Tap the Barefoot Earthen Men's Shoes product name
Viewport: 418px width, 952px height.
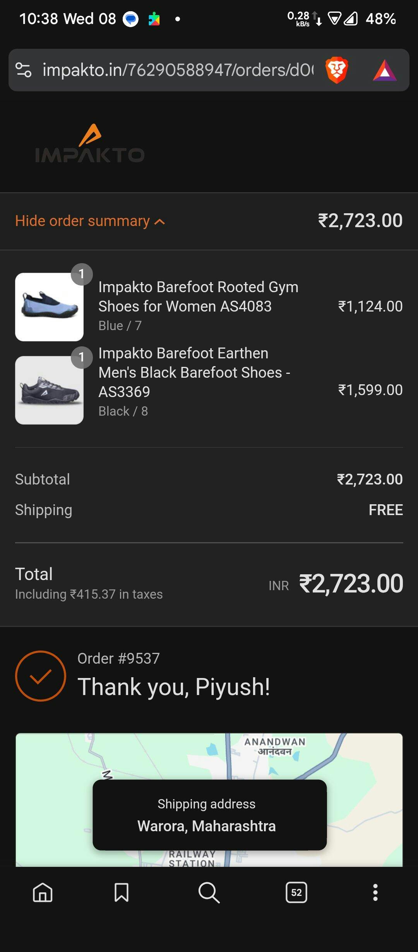194,372
